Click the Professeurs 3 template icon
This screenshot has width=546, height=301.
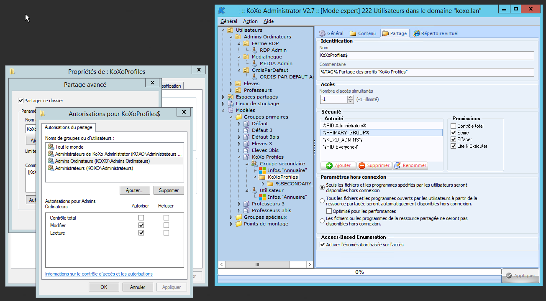click(246, 204)
